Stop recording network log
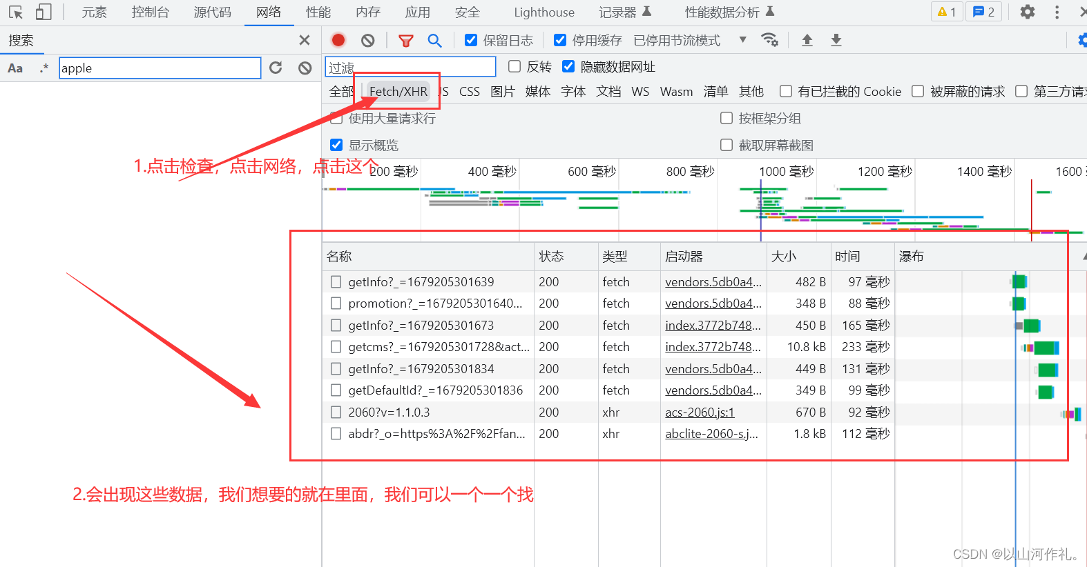The image size is (1087, 567). pos(338,40)
